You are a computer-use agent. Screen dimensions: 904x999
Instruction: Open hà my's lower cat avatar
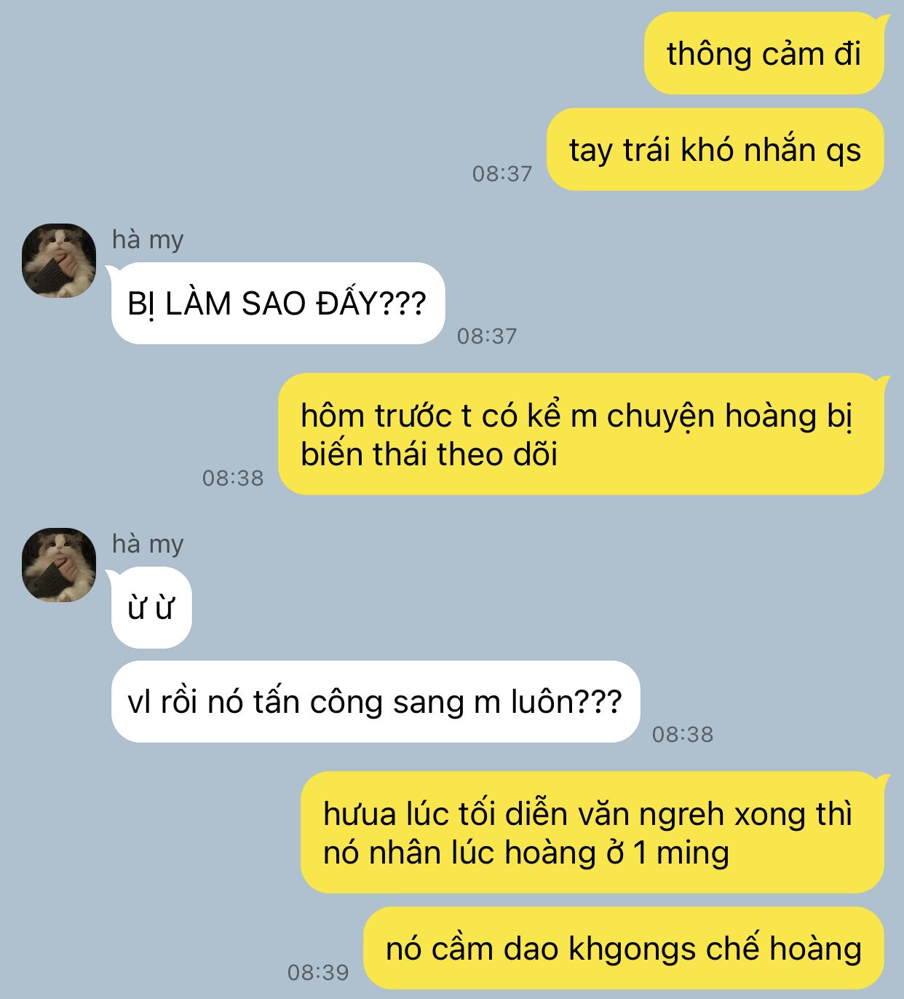59,565
